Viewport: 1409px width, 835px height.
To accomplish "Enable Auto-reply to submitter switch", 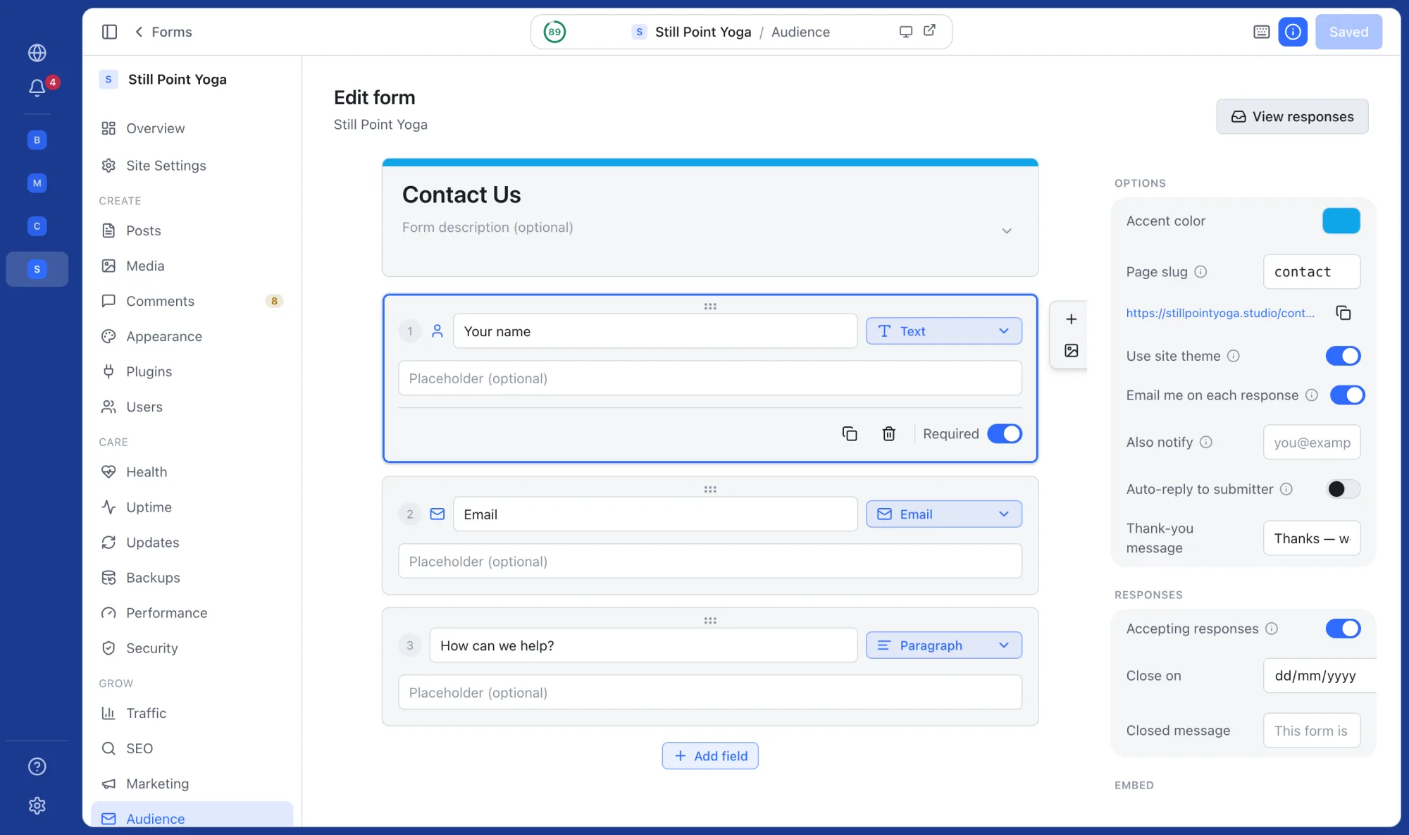I will (1343, 489).
